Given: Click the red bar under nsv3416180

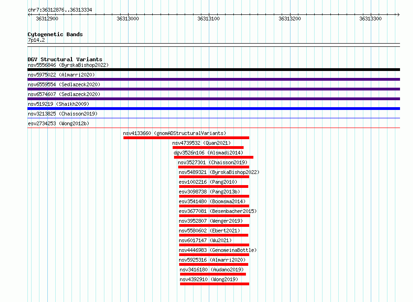Looking at the screenshot, I should [213, 274].
